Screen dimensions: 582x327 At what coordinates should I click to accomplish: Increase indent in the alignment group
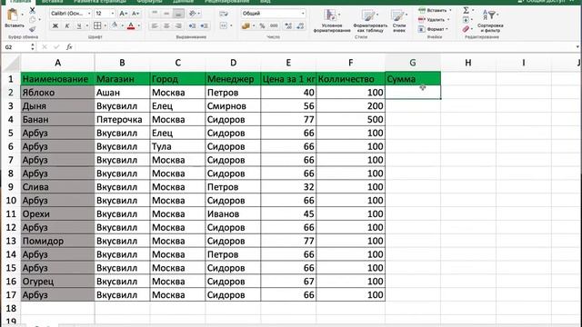[204, 25]
